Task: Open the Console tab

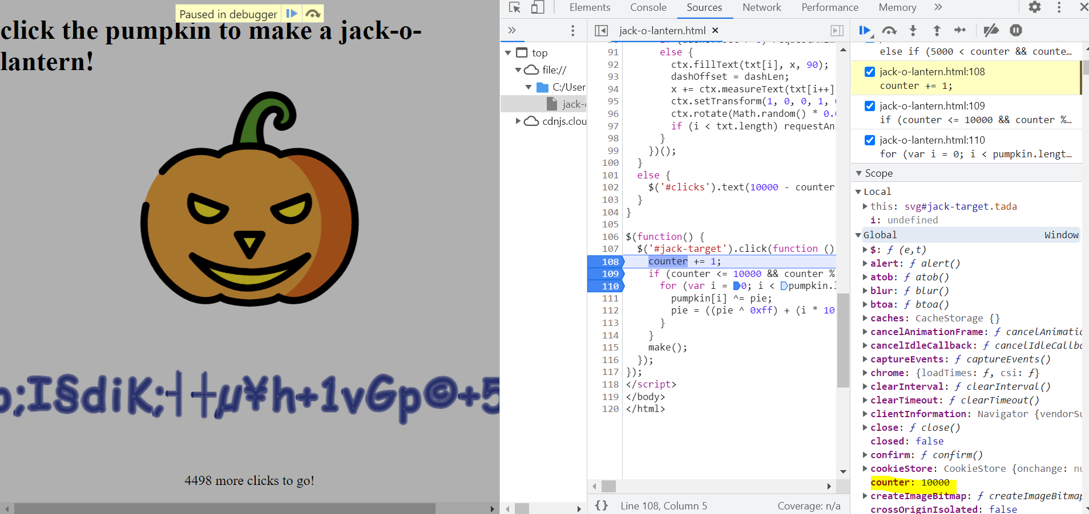Action: pos(648,7)
